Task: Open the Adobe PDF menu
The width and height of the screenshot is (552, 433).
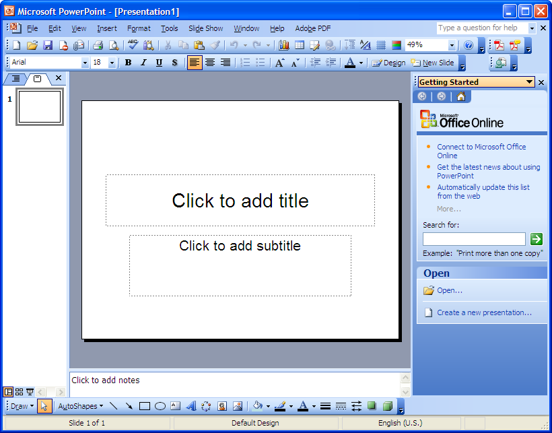Action: 313,28
